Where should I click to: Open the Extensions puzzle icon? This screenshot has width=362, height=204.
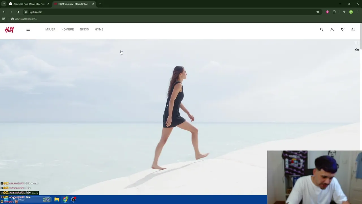coord(334,12)
